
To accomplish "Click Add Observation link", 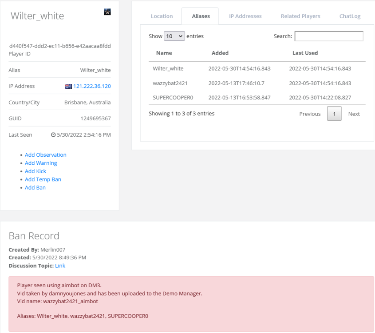I will [46, 155].
